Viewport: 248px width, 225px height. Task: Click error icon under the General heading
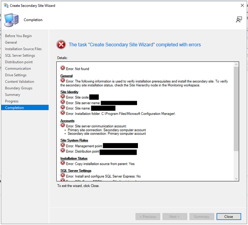point(63,80)
